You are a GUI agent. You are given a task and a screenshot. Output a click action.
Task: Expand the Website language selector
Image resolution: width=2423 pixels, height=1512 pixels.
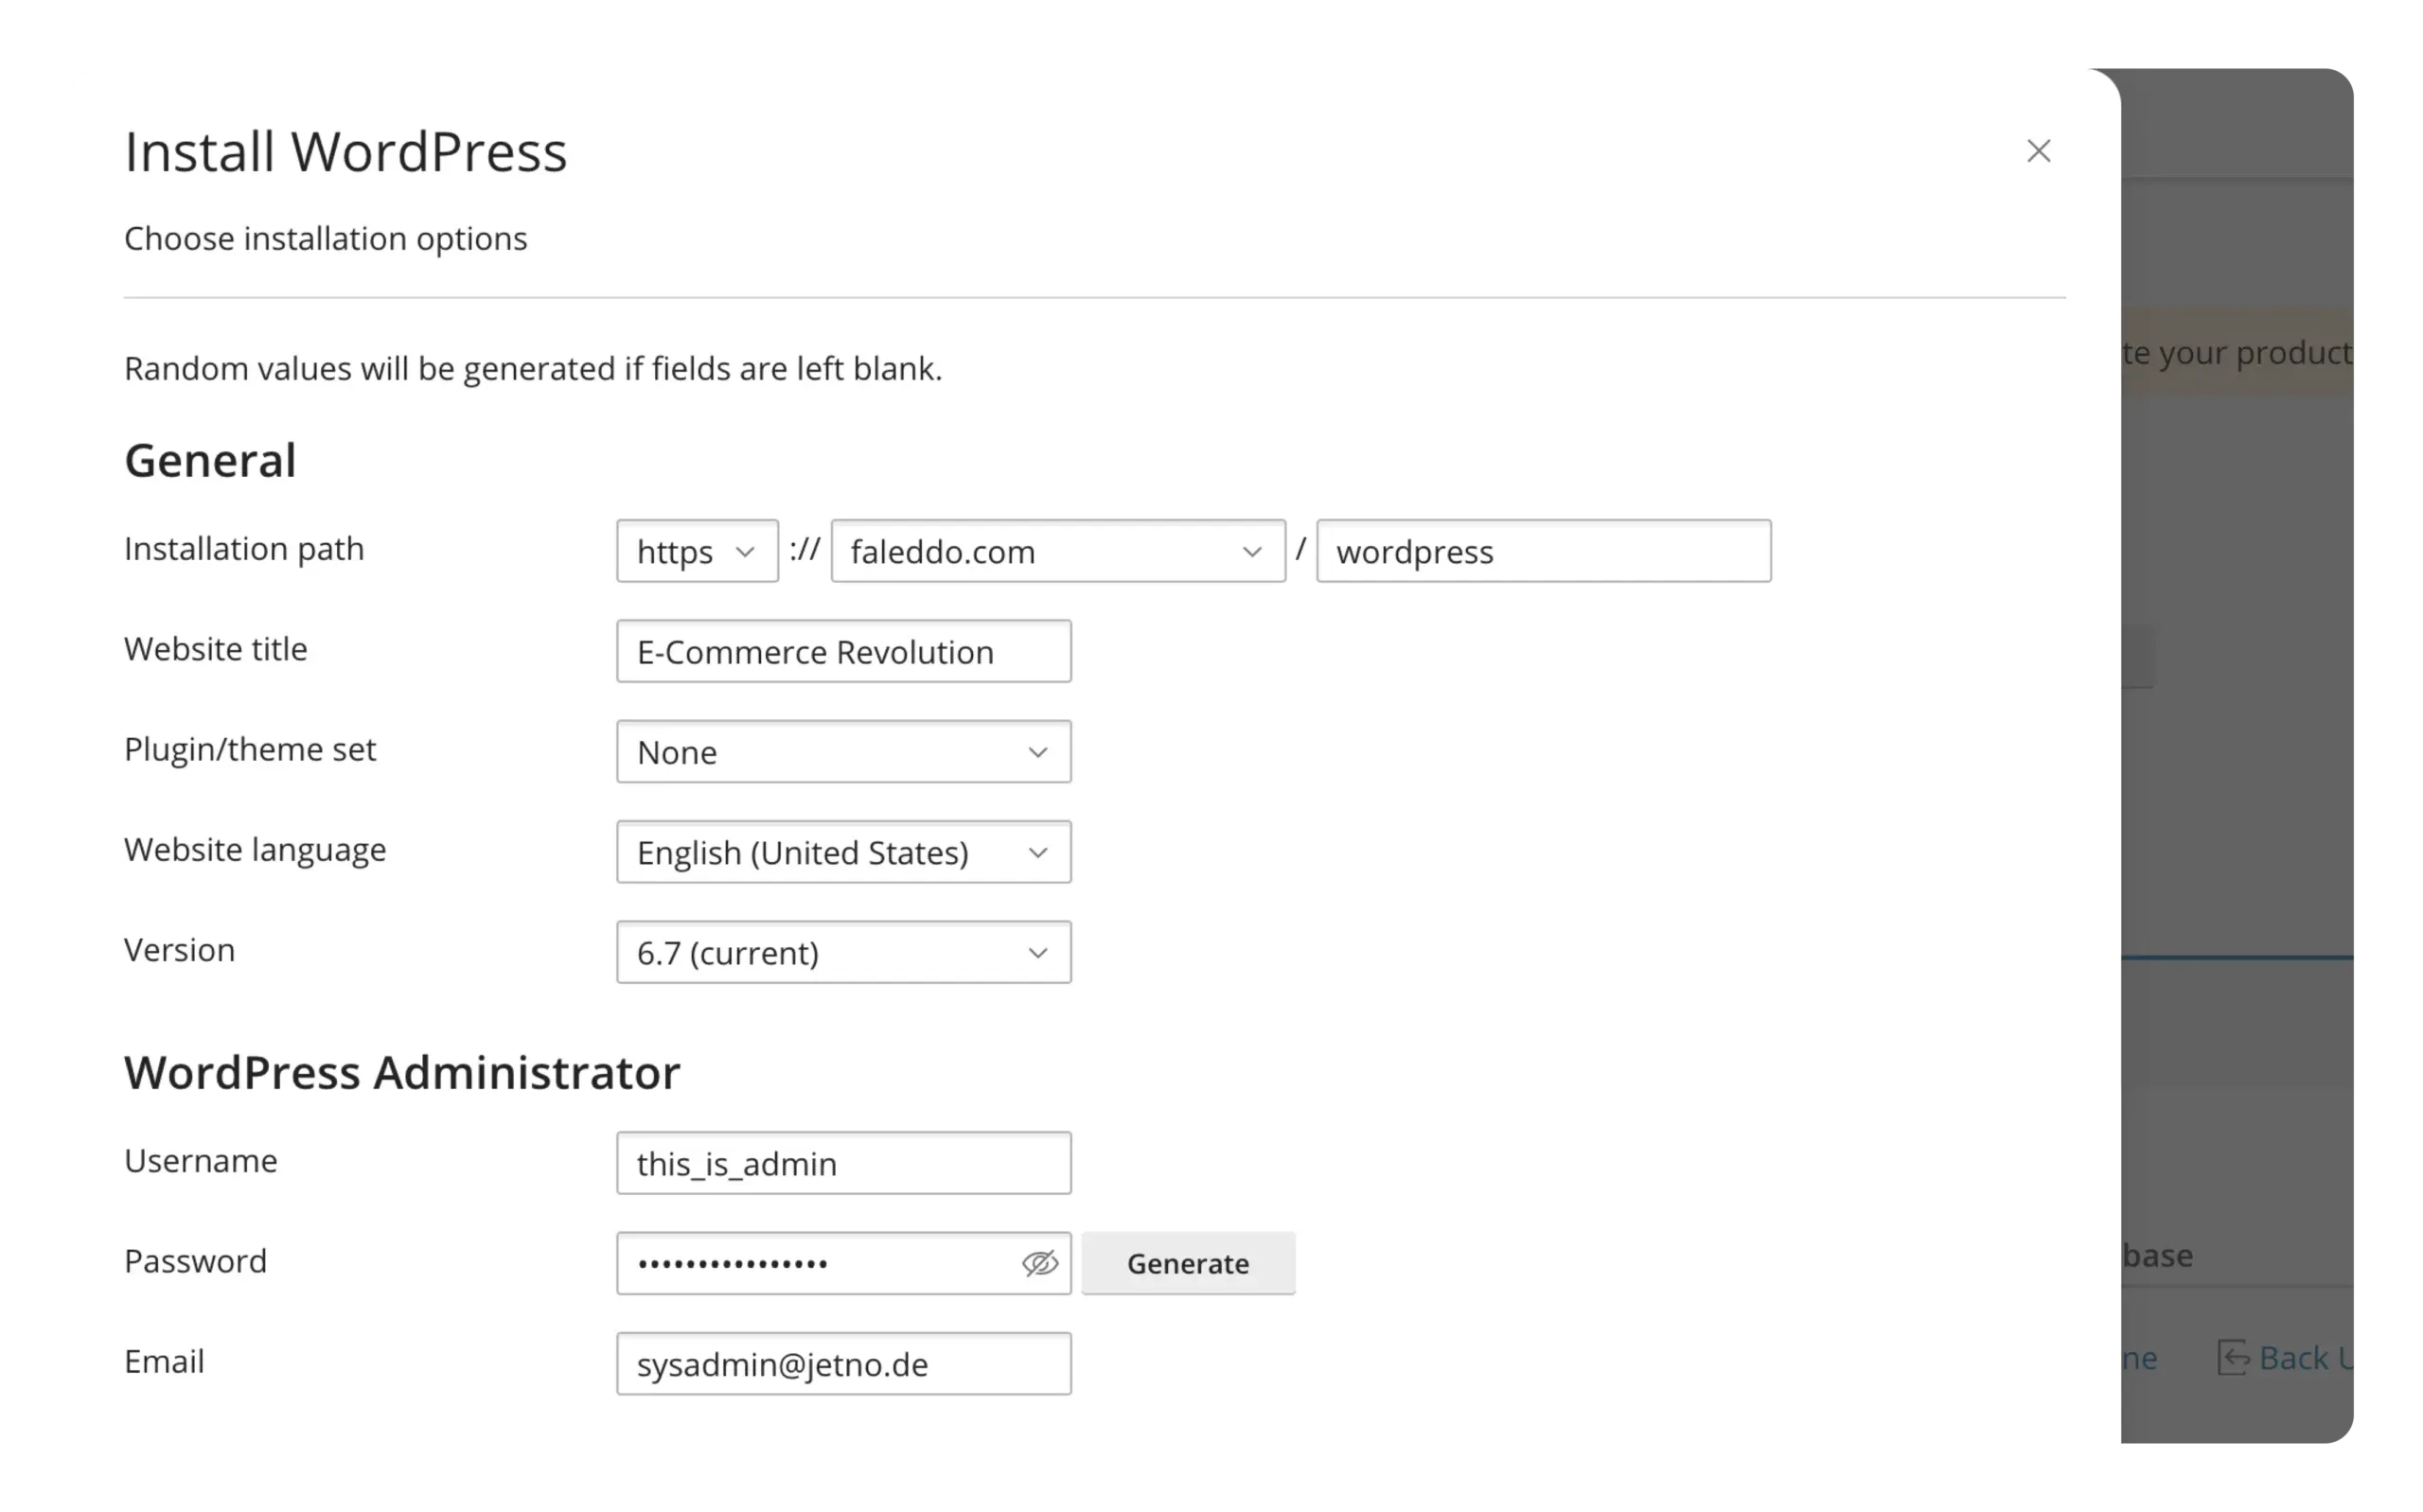pyautogui.click(x=843, y=852)
